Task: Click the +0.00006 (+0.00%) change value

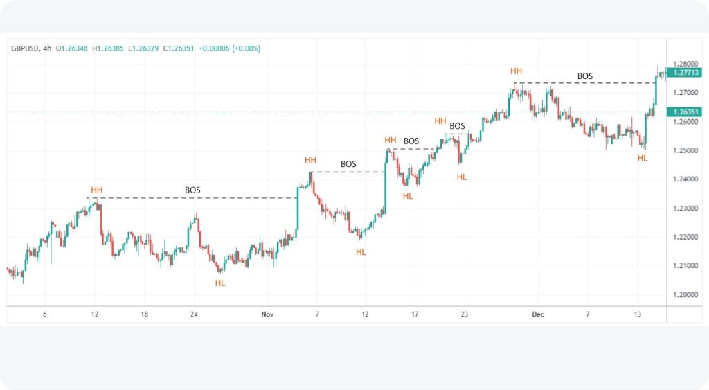Action: pos(230,48)
